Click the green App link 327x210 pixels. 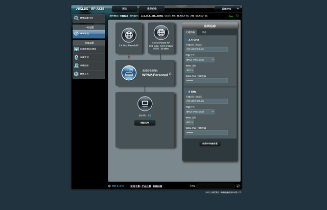point(230,16)
